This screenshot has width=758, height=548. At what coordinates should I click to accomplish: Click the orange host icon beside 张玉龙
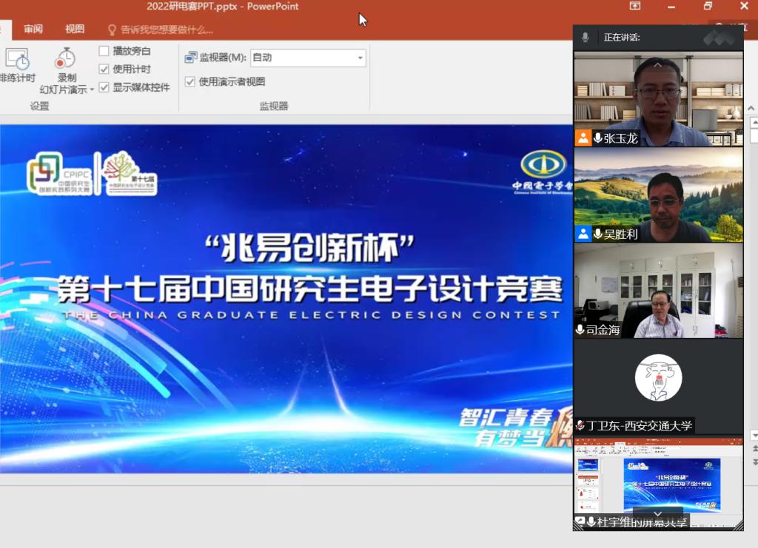[583, 138]
